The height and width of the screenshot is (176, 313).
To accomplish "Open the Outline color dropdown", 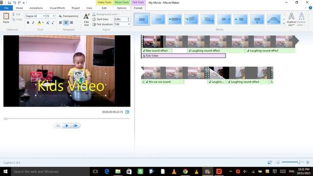I will (x=301, y=20).
